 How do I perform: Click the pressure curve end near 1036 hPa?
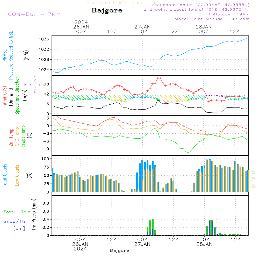(247, 38)
